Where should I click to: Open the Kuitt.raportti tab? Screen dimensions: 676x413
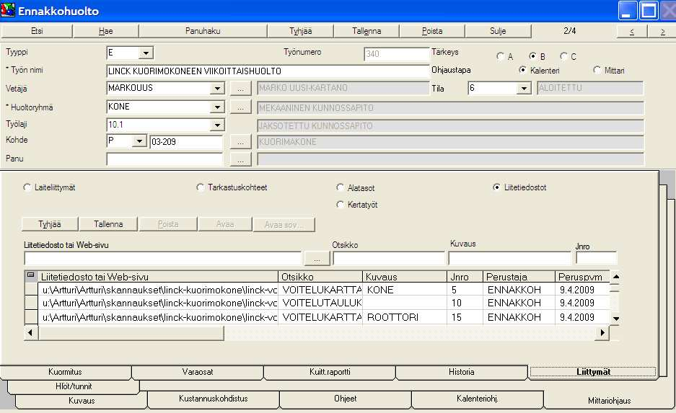(330, 372)
